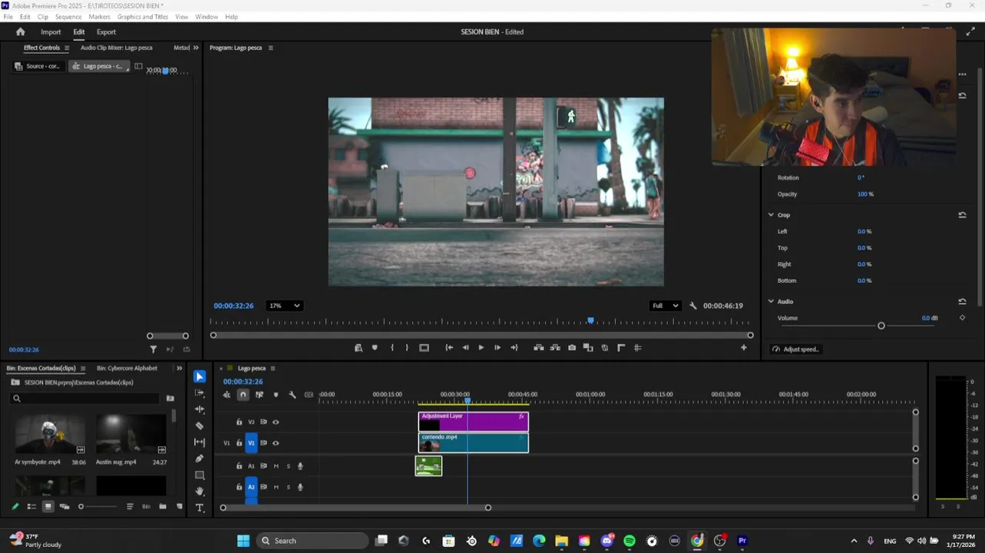Select the Track Select Forward tool

click(x=200, y=393)
